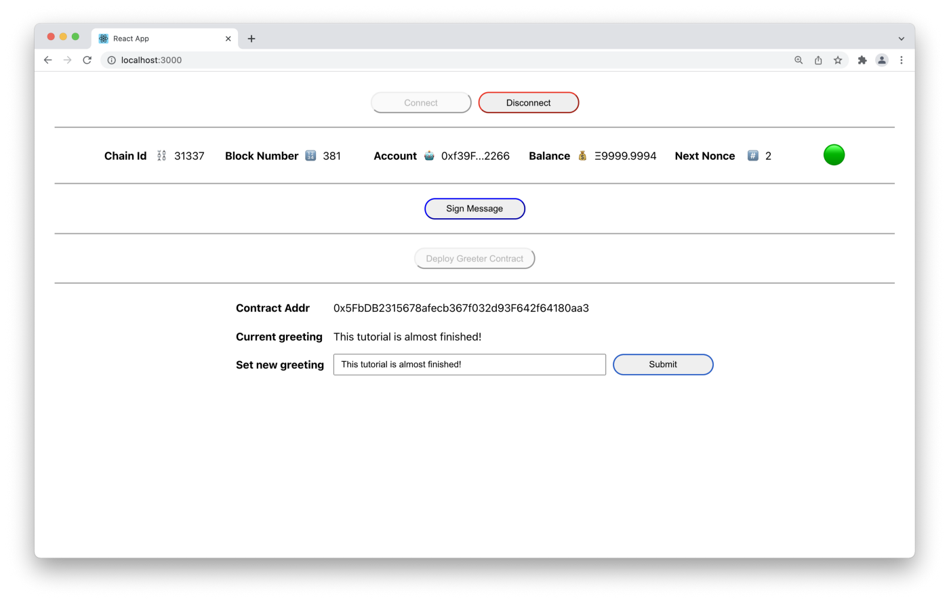
Task: Click the red close window button
Action: pyautogui.click(x=51, y=37)
